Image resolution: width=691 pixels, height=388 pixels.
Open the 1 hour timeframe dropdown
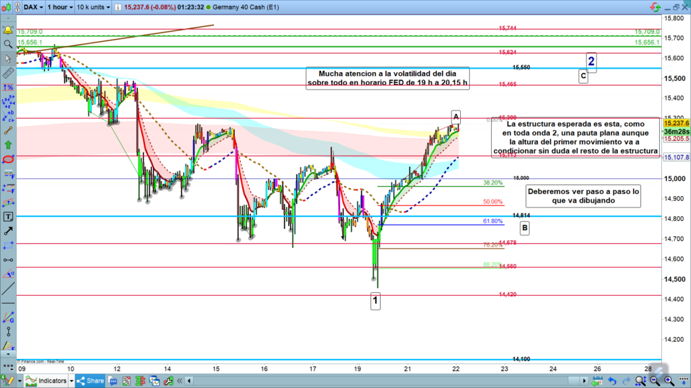click(60, 7)
